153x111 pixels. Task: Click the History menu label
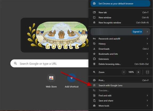(102, 44)
